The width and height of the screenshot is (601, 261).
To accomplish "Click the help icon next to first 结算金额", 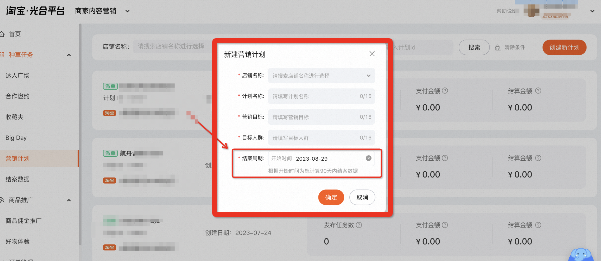I will (538, 91).
